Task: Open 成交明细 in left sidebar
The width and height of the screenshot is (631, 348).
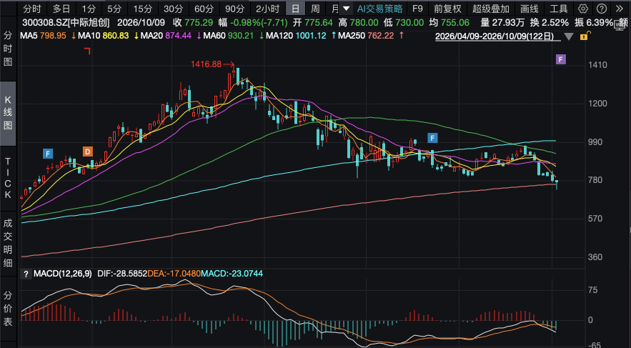Action: tap(8, 242)
